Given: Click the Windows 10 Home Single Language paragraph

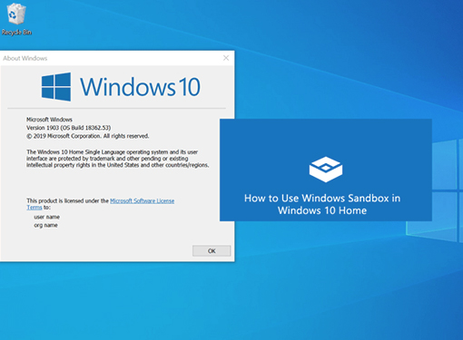Looking at the screenshot, I should tap(118, 159).
